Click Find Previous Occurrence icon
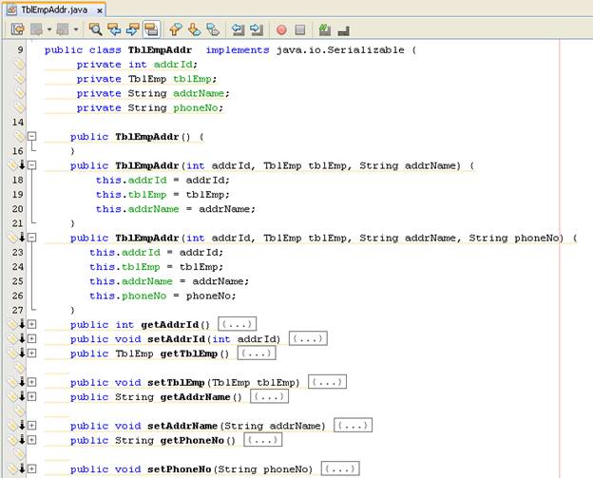The width and height of the screenshot is (593, 478). pos(114,29)
